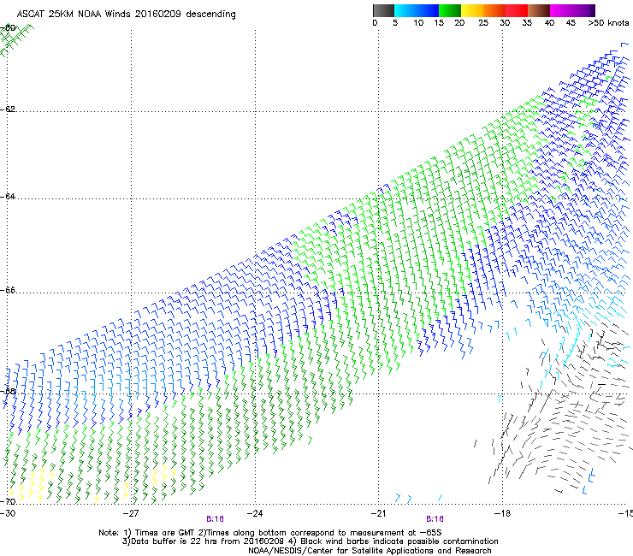Image resolution: width=633 pixels, height=556 pixels.
Task: Click the "45" legend value
Action: click(571, 23)
